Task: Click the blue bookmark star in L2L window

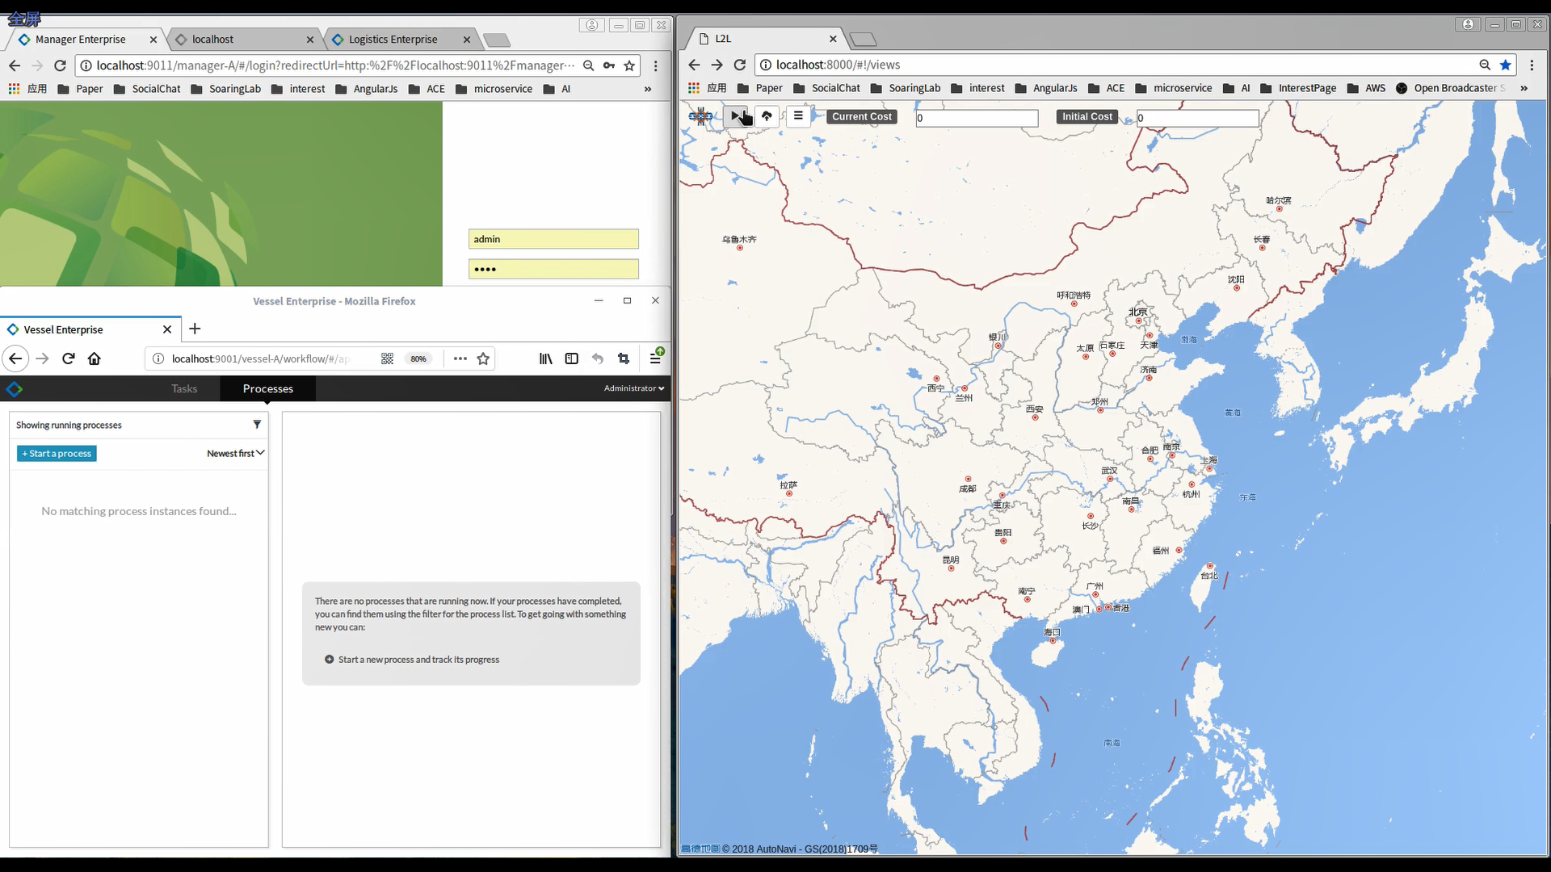Action: pyautogui.click(x=1506, y=65)
